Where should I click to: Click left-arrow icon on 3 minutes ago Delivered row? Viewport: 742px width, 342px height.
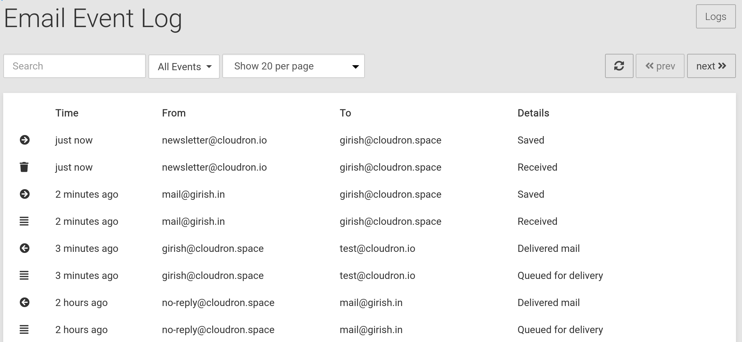pos(25,248)
